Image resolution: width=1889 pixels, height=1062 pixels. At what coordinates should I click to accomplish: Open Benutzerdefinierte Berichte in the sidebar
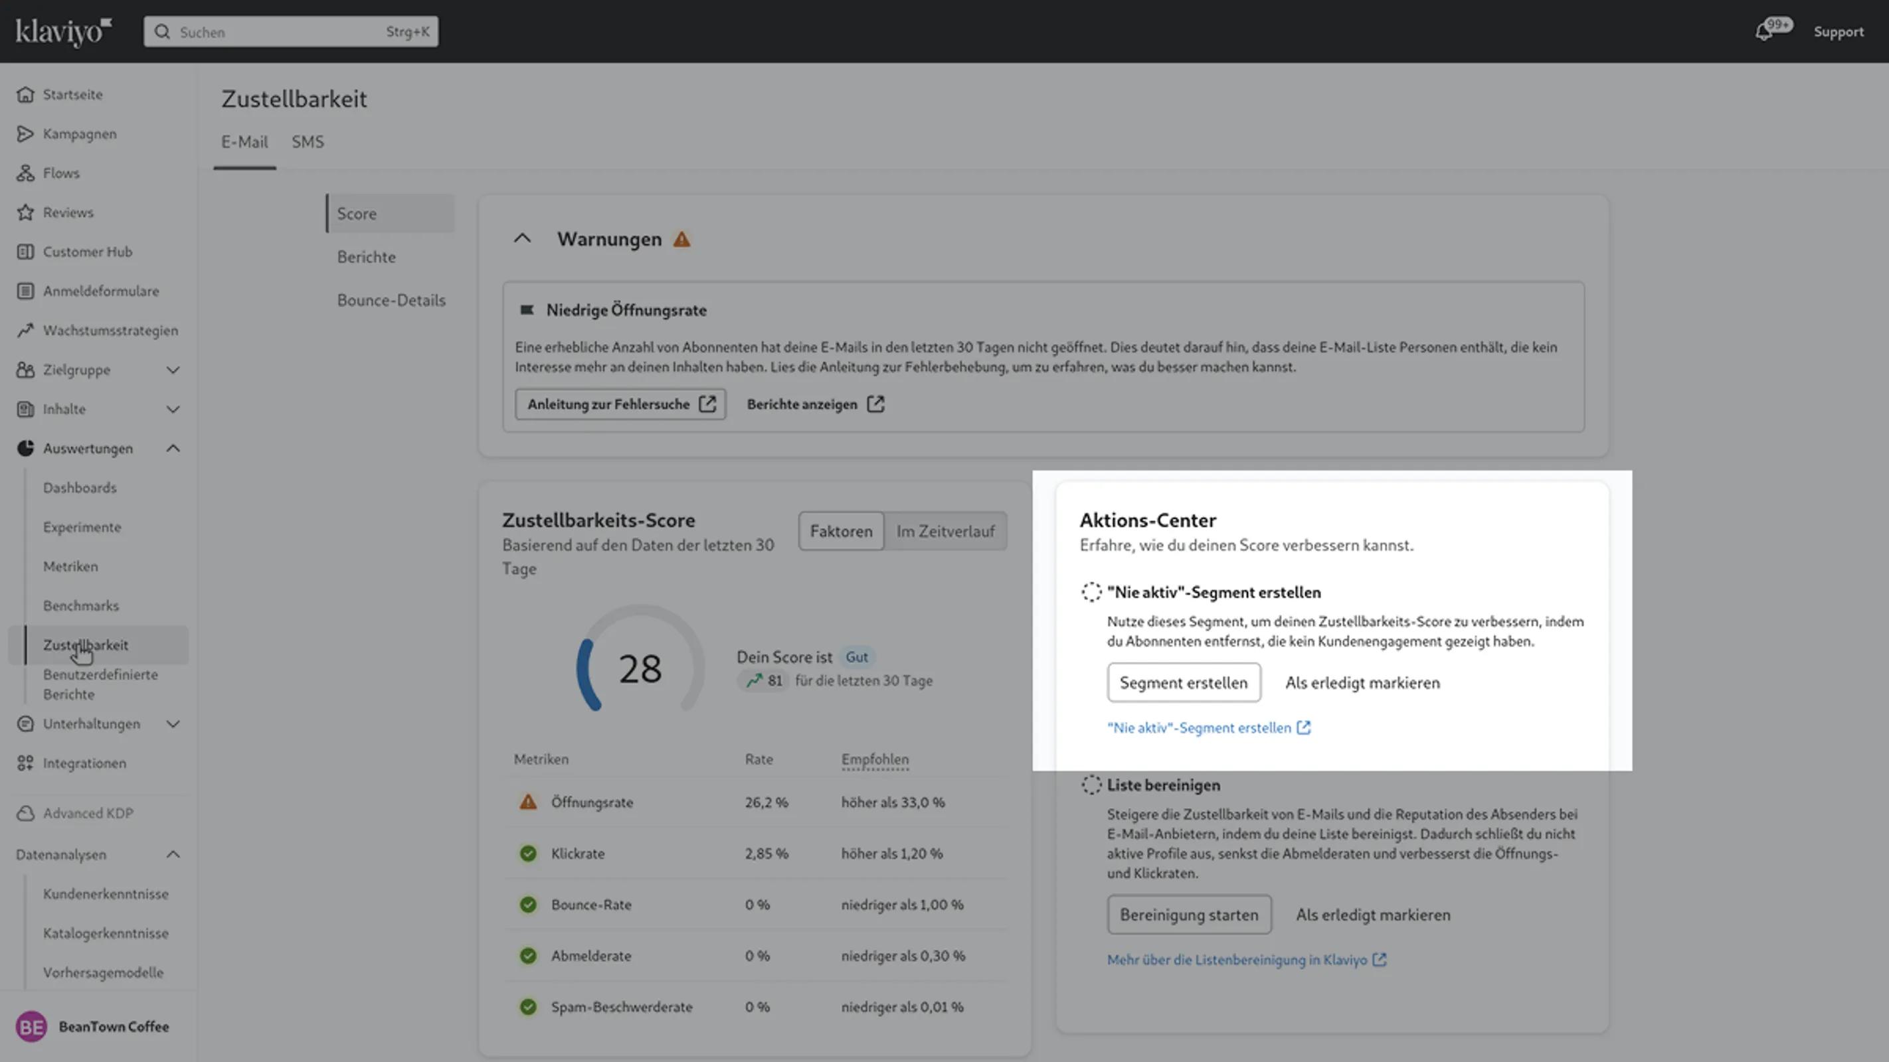coord(100,684)
